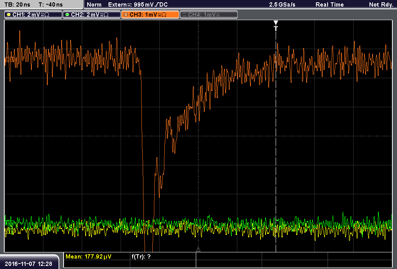Click the yellow CH1 indicator dot
397x269 pixels.
tap(9, 15)
